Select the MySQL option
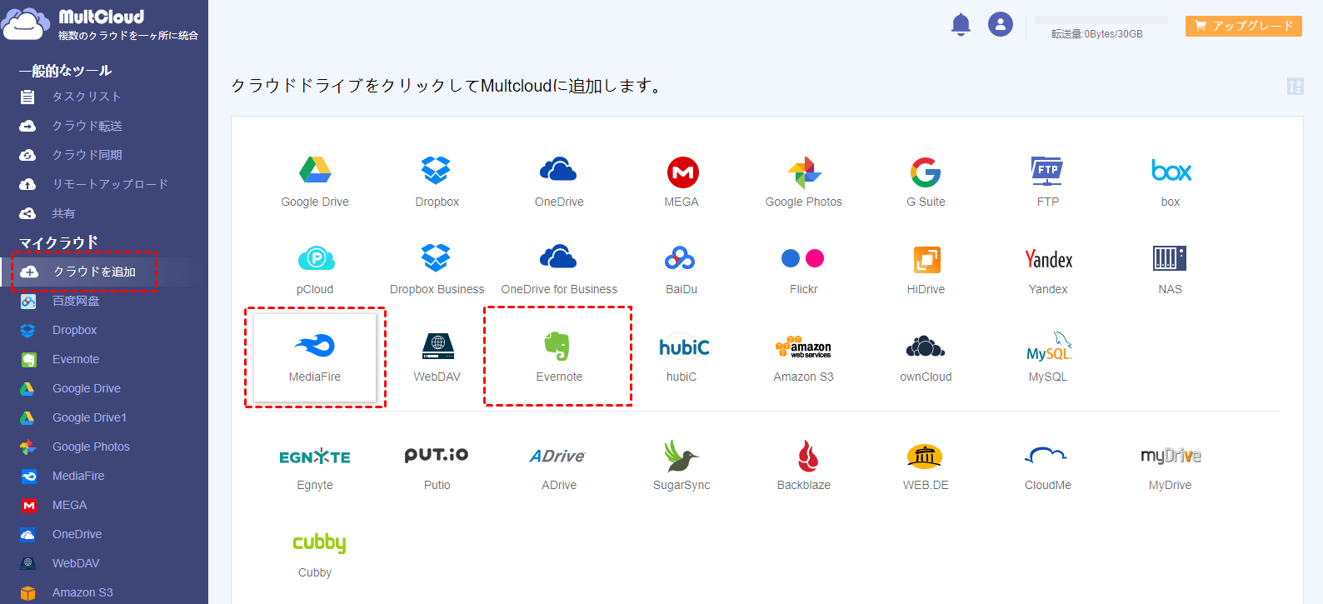Viewport: 1323px width, 604px height. click(1048, 357)
